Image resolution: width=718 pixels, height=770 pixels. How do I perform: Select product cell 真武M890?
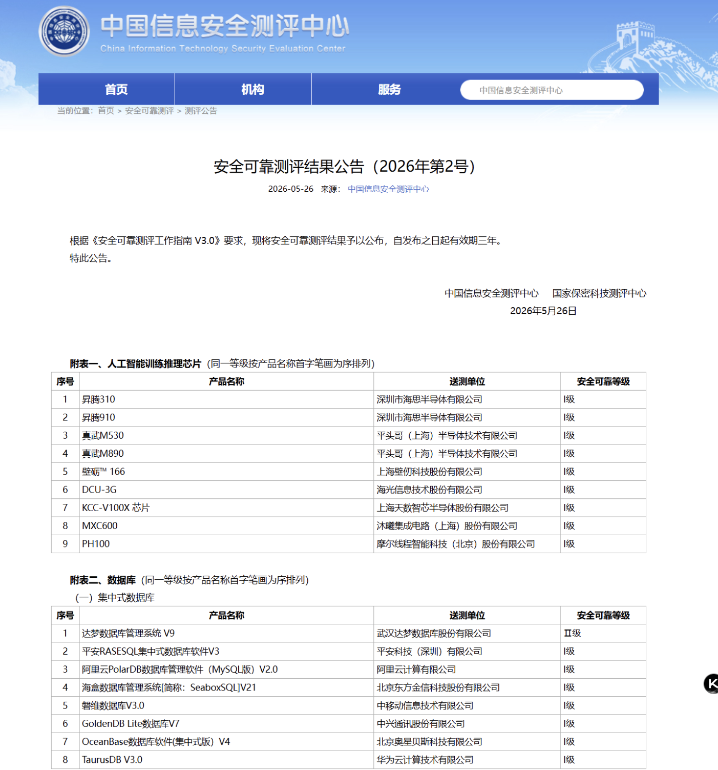tap(226, 454)
